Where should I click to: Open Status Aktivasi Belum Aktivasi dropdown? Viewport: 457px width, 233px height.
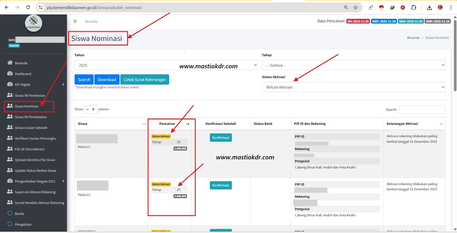click(354, 87)
